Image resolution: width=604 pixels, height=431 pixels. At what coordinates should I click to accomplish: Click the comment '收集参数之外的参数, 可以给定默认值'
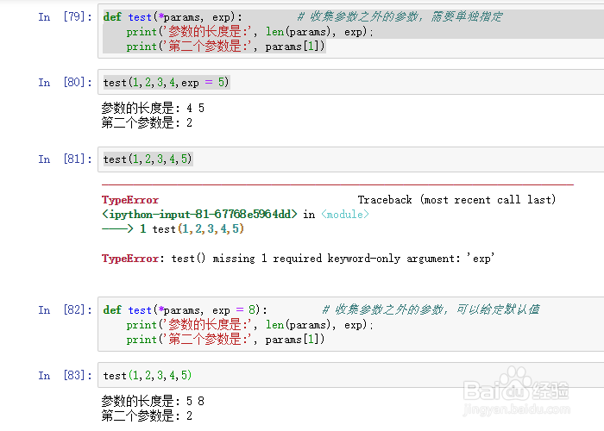click(431, 309)
